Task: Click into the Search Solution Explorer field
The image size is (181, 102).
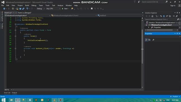Action: pos(161,20)
